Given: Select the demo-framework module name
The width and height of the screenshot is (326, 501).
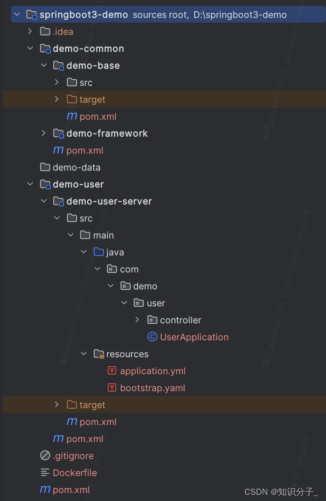Looking at the screenshot, I should pos(107,133).
